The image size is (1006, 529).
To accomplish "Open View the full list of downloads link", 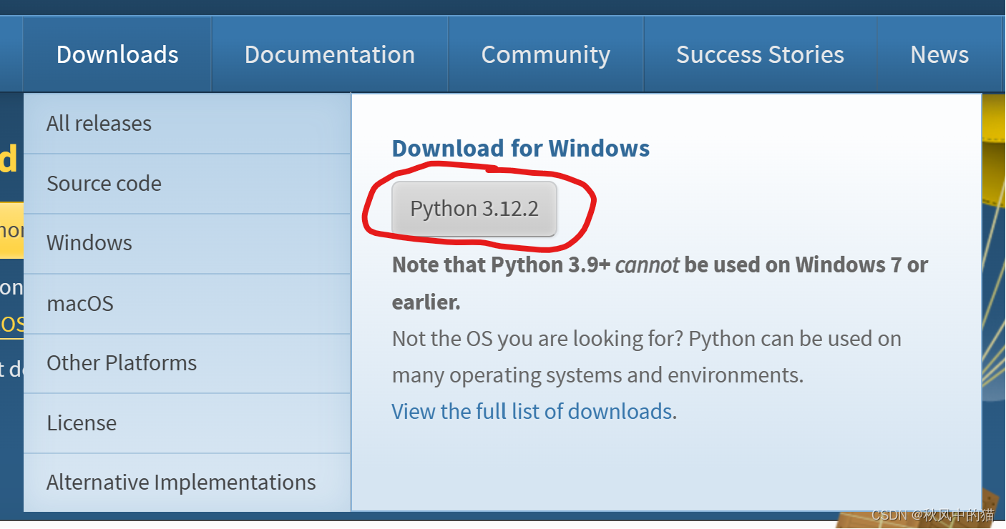I will coord(532,411).
